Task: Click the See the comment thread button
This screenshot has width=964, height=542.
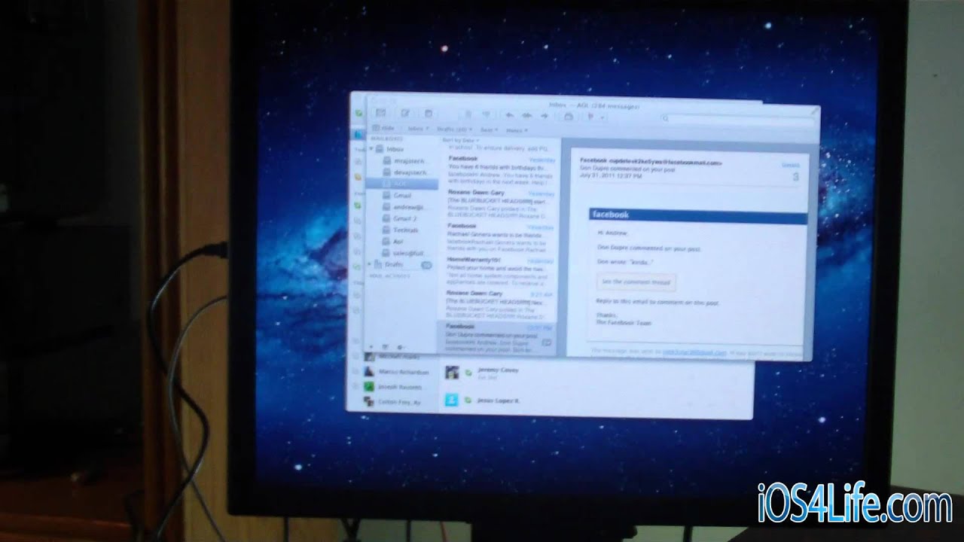Action: pos(636,282)
